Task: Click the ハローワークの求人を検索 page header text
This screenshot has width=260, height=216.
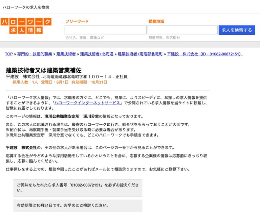Action: [x=26, y=7]
